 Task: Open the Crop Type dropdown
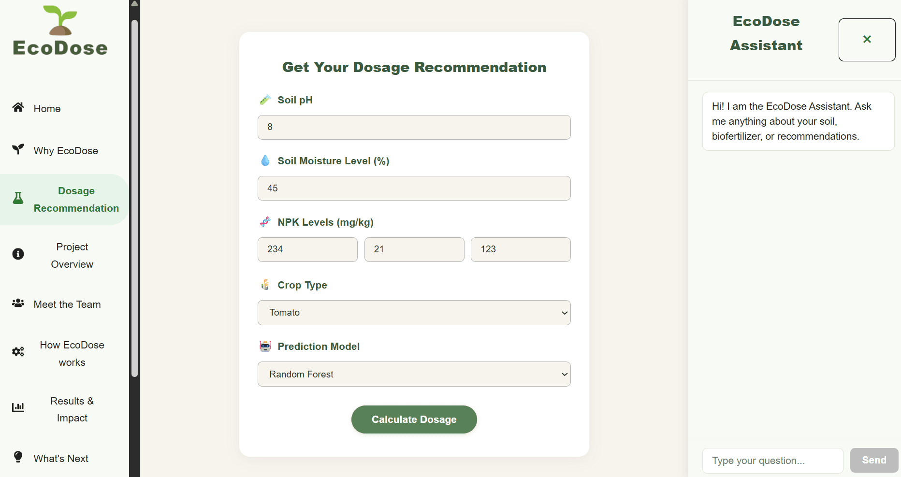414,313
